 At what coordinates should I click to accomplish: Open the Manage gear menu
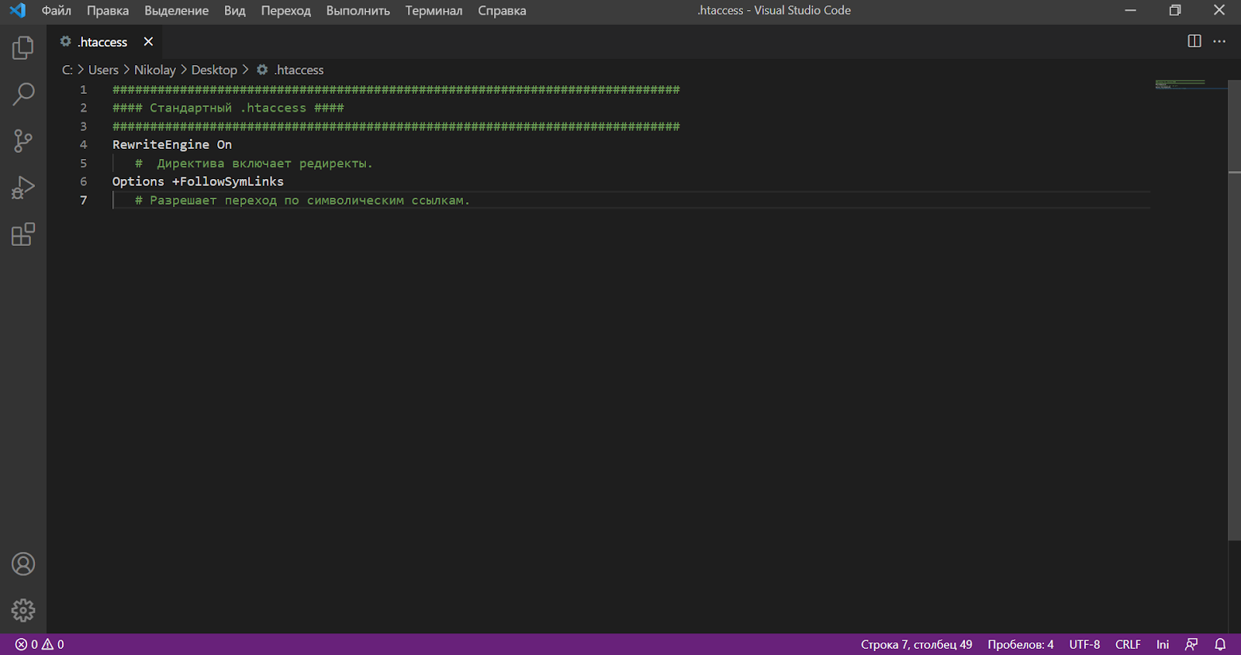[x=23, y=610]
